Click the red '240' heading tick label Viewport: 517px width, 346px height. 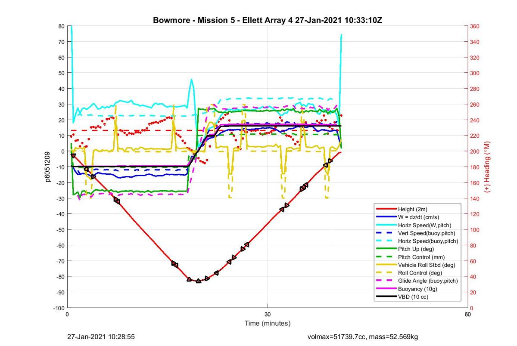(x=475, y=120)
